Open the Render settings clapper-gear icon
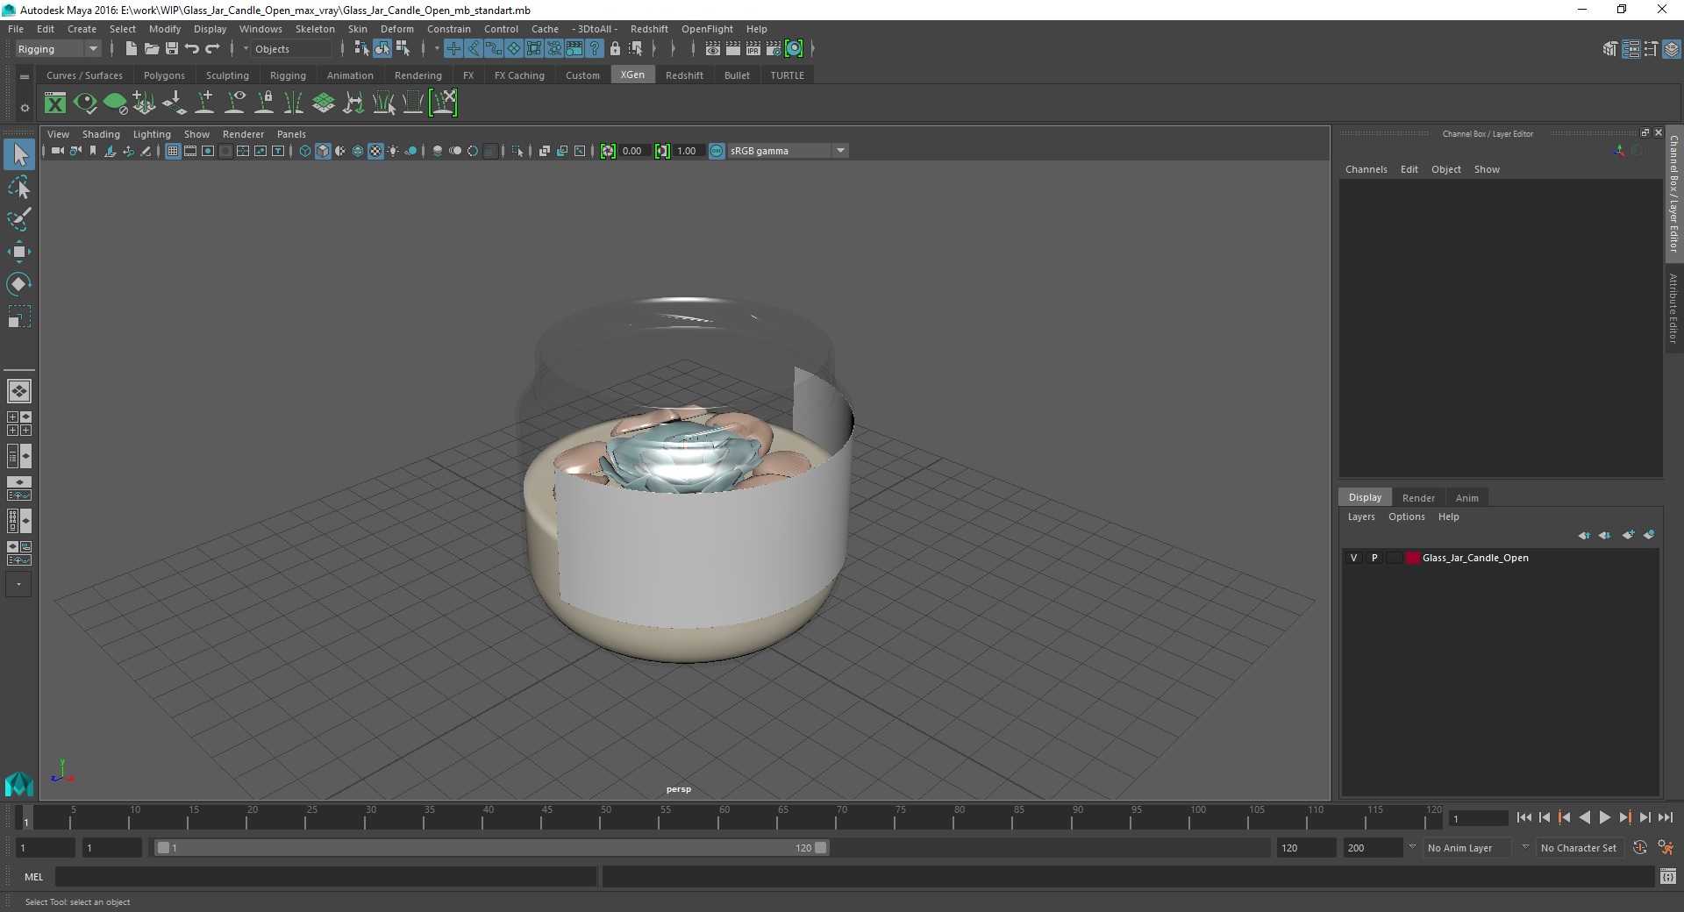The image size is (1684, 912). pyautogui.click(x=773, y=49)
